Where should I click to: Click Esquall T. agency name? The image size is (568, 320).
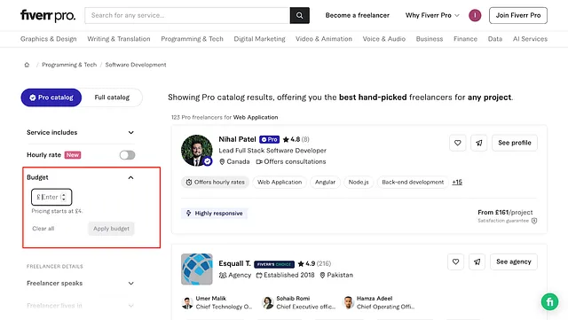tap(234, 263)
